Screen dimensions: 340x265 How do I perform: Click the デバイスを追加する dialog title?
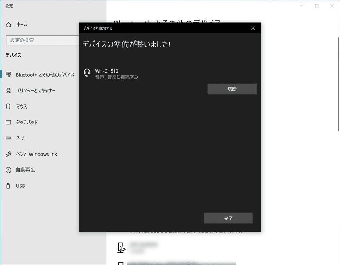tap(98, 28)
